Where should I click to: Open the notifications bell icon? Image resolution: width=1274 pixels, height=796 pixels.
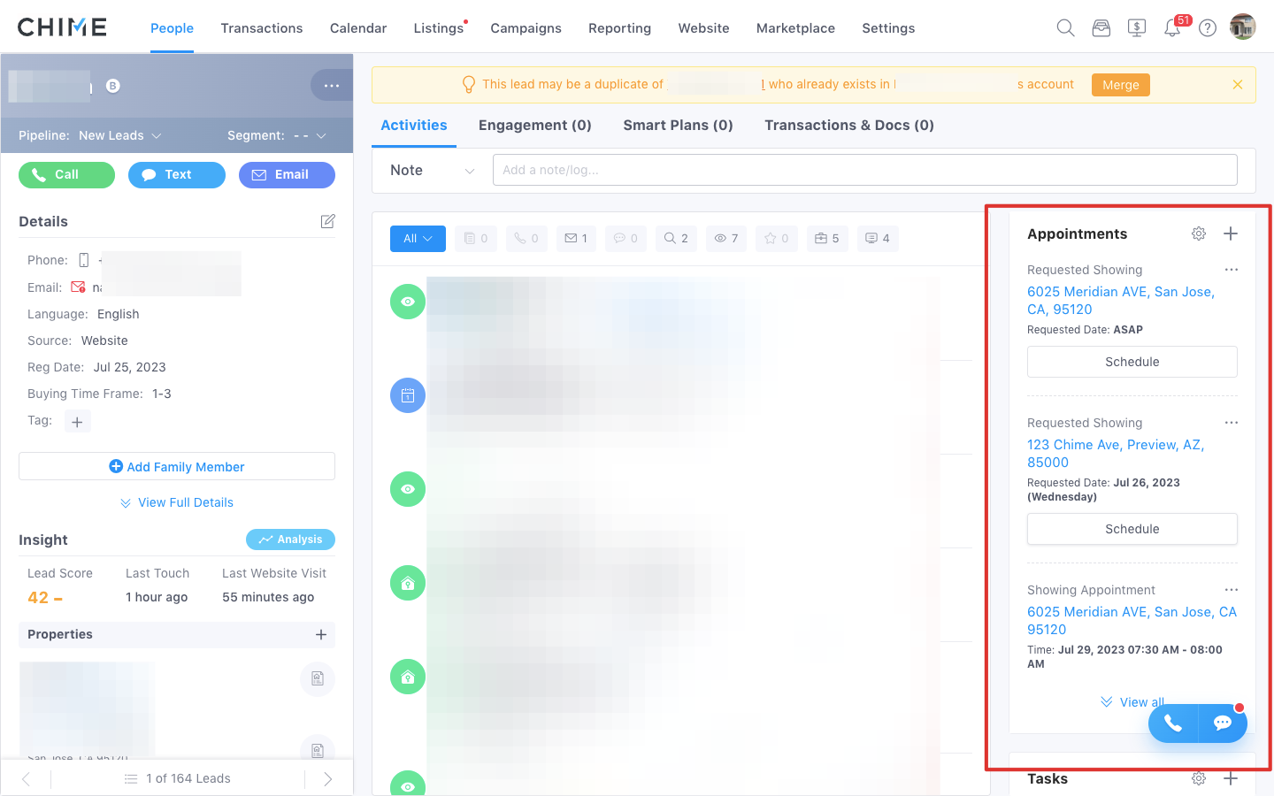click(x=1172, y=28)
